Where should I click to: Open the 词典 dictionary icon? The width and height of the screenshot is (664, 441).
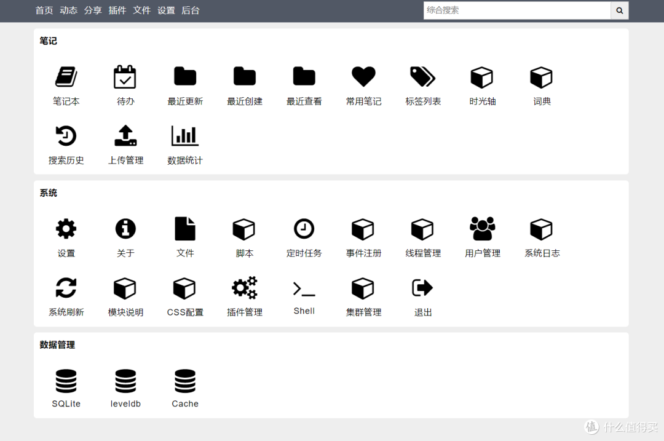point(542,77)
